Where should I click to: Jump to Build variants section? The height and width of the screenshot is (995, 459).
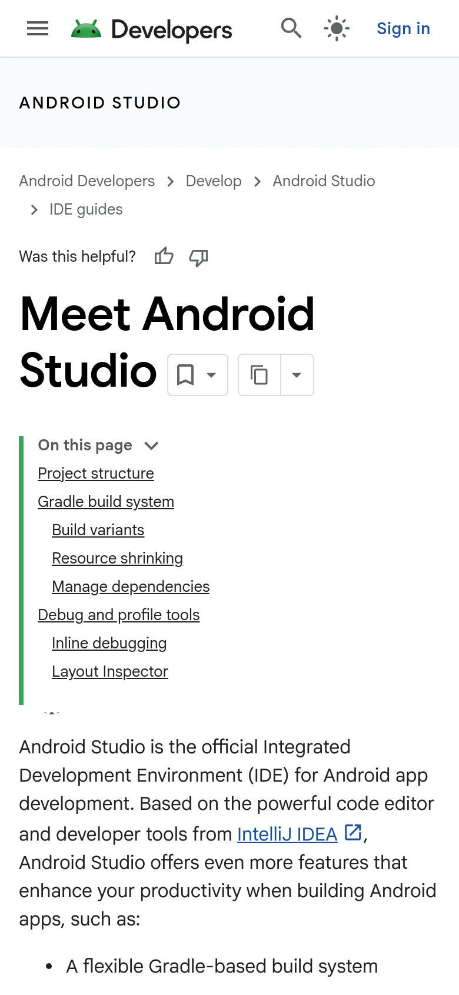tap(98, 530)
